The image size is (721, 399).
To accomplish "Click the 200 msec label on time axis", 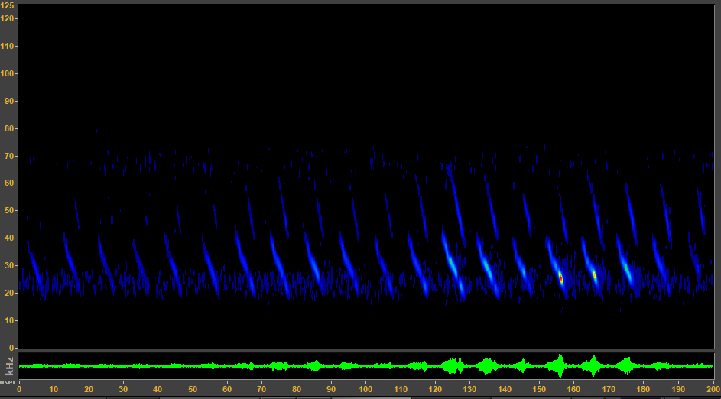I will click(x=713, y=389).
